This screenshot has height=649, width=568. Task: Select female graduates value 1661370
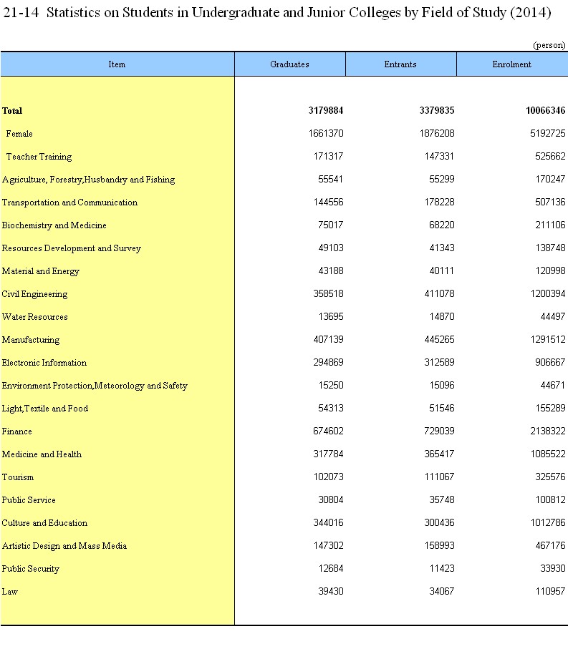[x=326, y=133]
